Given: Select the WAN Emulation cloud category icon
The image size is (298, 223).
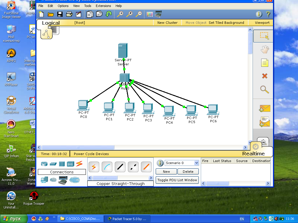Looking at the screenshot, I should (x=53, y=179).
